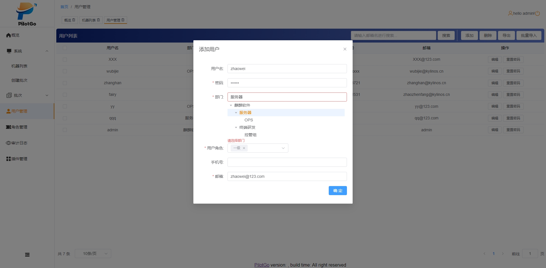The image size is (546, 268).
Task: Click the trash icon on the 概览 tab
Action: 74,20
